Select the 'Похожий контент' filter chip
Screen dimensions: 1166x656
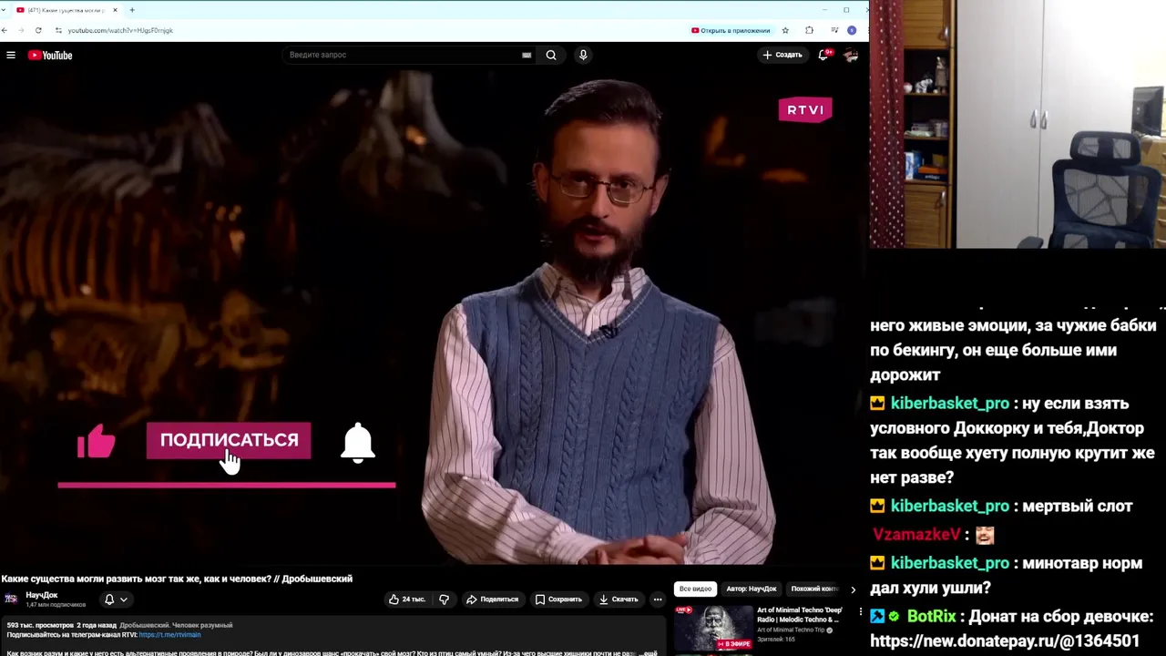coord(814,589)
